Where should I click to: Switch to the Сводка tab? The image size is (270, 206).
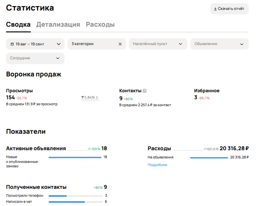coord(18,24)
